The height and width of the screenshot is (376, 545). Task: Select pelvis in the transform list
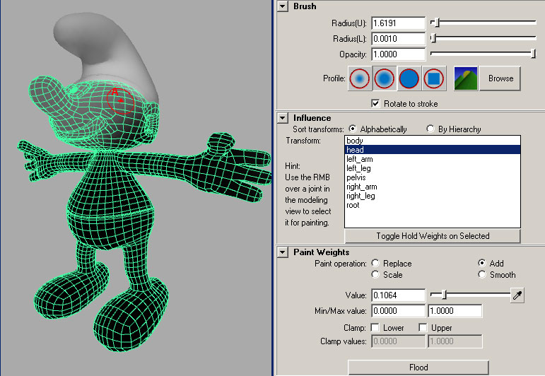tap(356, 177)
